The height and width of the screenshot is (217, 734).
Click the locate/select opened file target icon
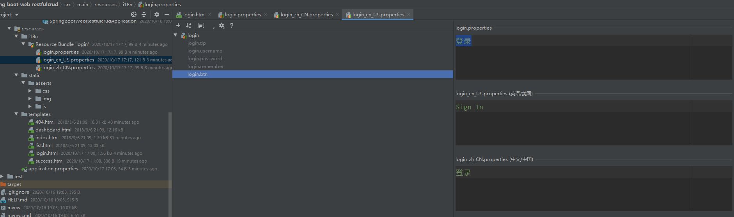(134, 14)
